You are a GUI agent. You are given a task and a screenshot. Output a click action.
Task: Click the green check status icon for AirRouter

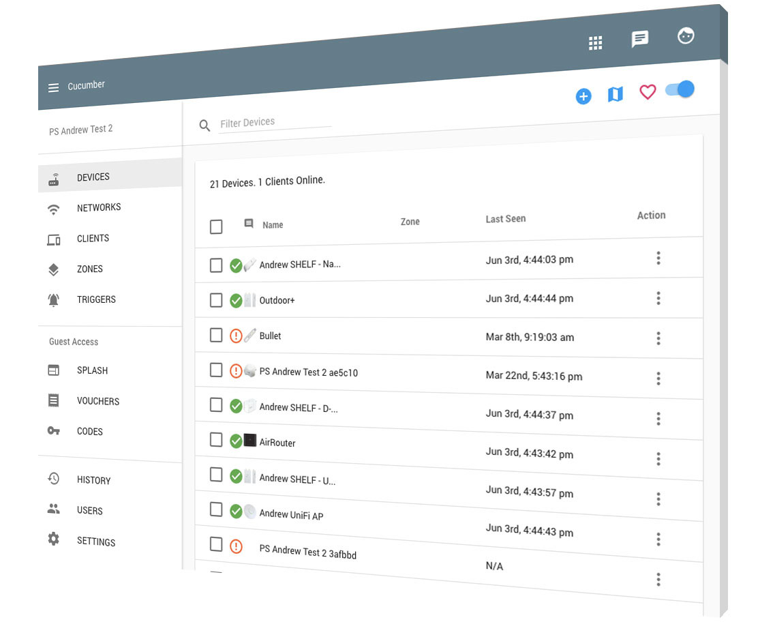point(236,441)
